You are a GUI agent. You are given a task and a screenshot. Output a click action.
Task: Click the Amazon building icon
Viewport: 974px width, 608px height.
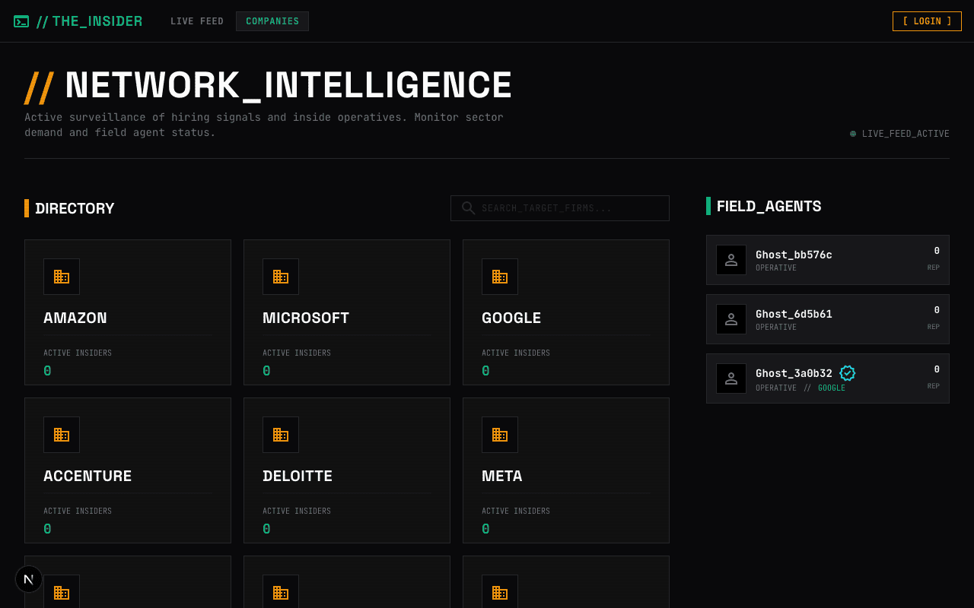pos(62,277)
